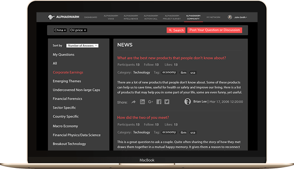Select Undercovered Non-large Caps category

[76, 90]
